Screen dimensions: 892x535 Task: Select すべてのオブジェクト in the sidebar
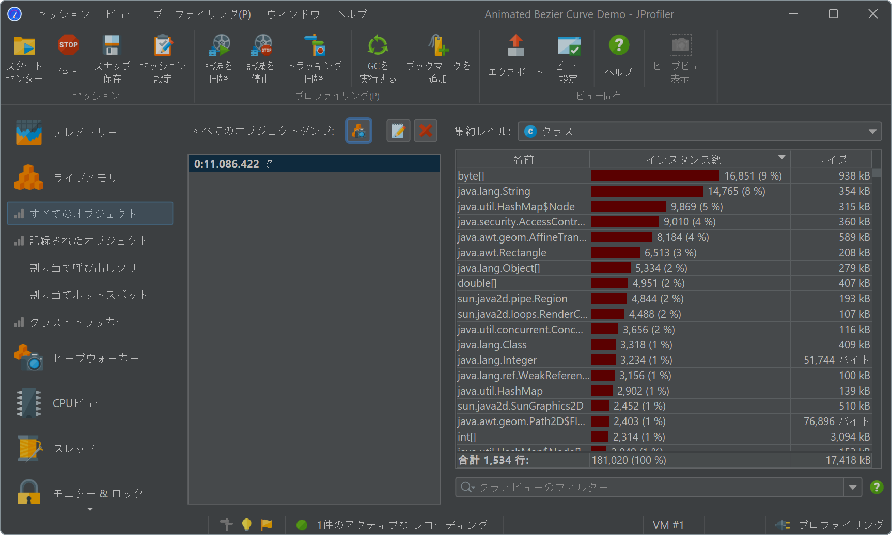pyautogui.click(x=90, y=214)
